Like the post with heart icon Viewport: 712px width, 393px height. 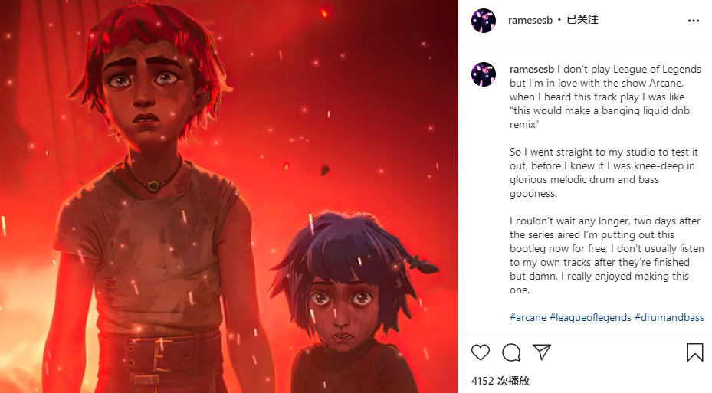[481, 352]
